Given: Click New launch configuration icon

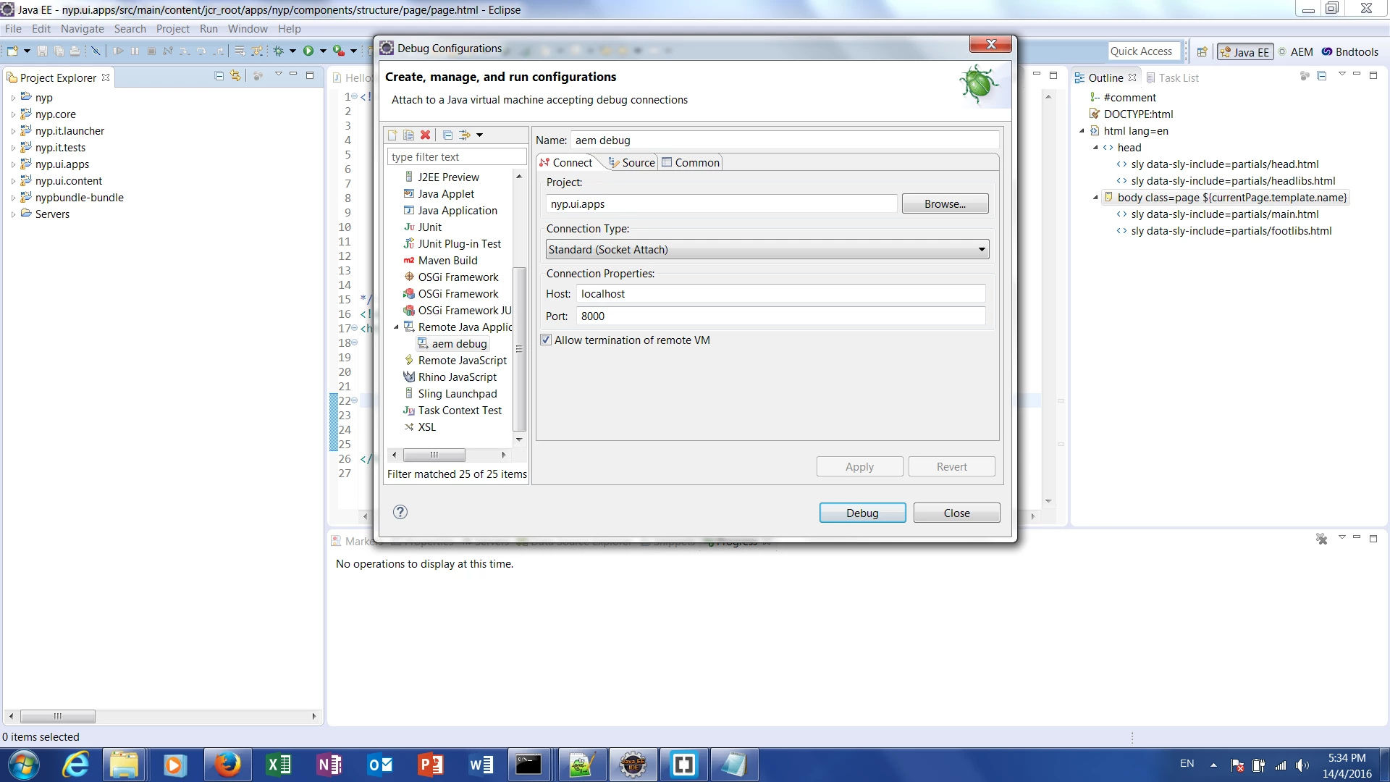Looking at the screenshot, I should click(392, 135).
